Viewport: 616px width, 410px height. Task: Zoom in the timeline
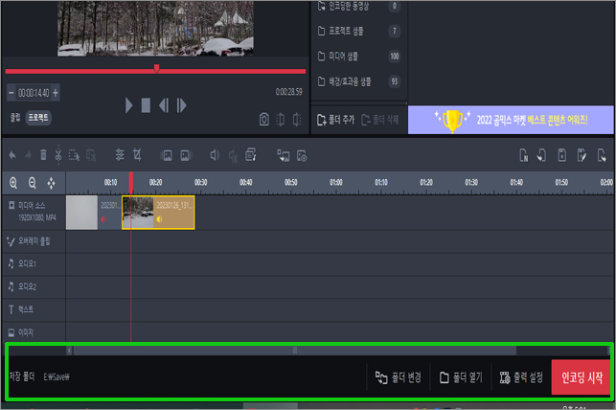point(13,183)
